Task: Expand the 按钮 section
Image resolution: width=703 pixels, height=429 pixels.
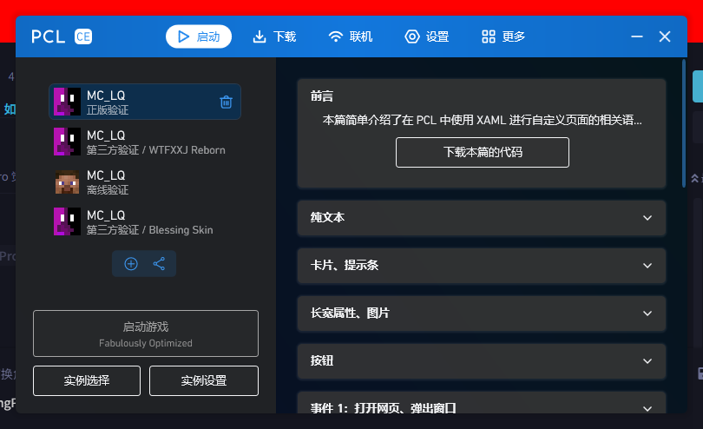Action: (x=481, y=360)
